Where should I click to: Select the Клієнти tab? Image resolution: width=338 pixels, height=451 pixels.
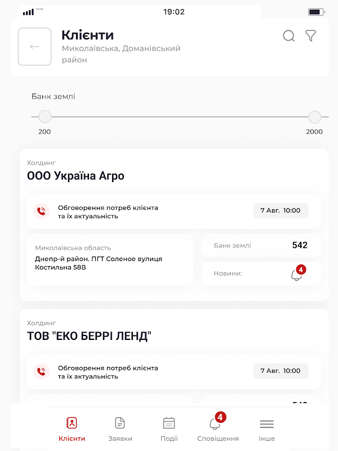[72, 430]
